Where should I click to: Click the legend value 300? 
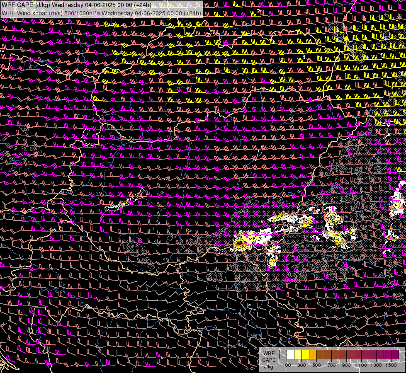[x=301, y=365]
